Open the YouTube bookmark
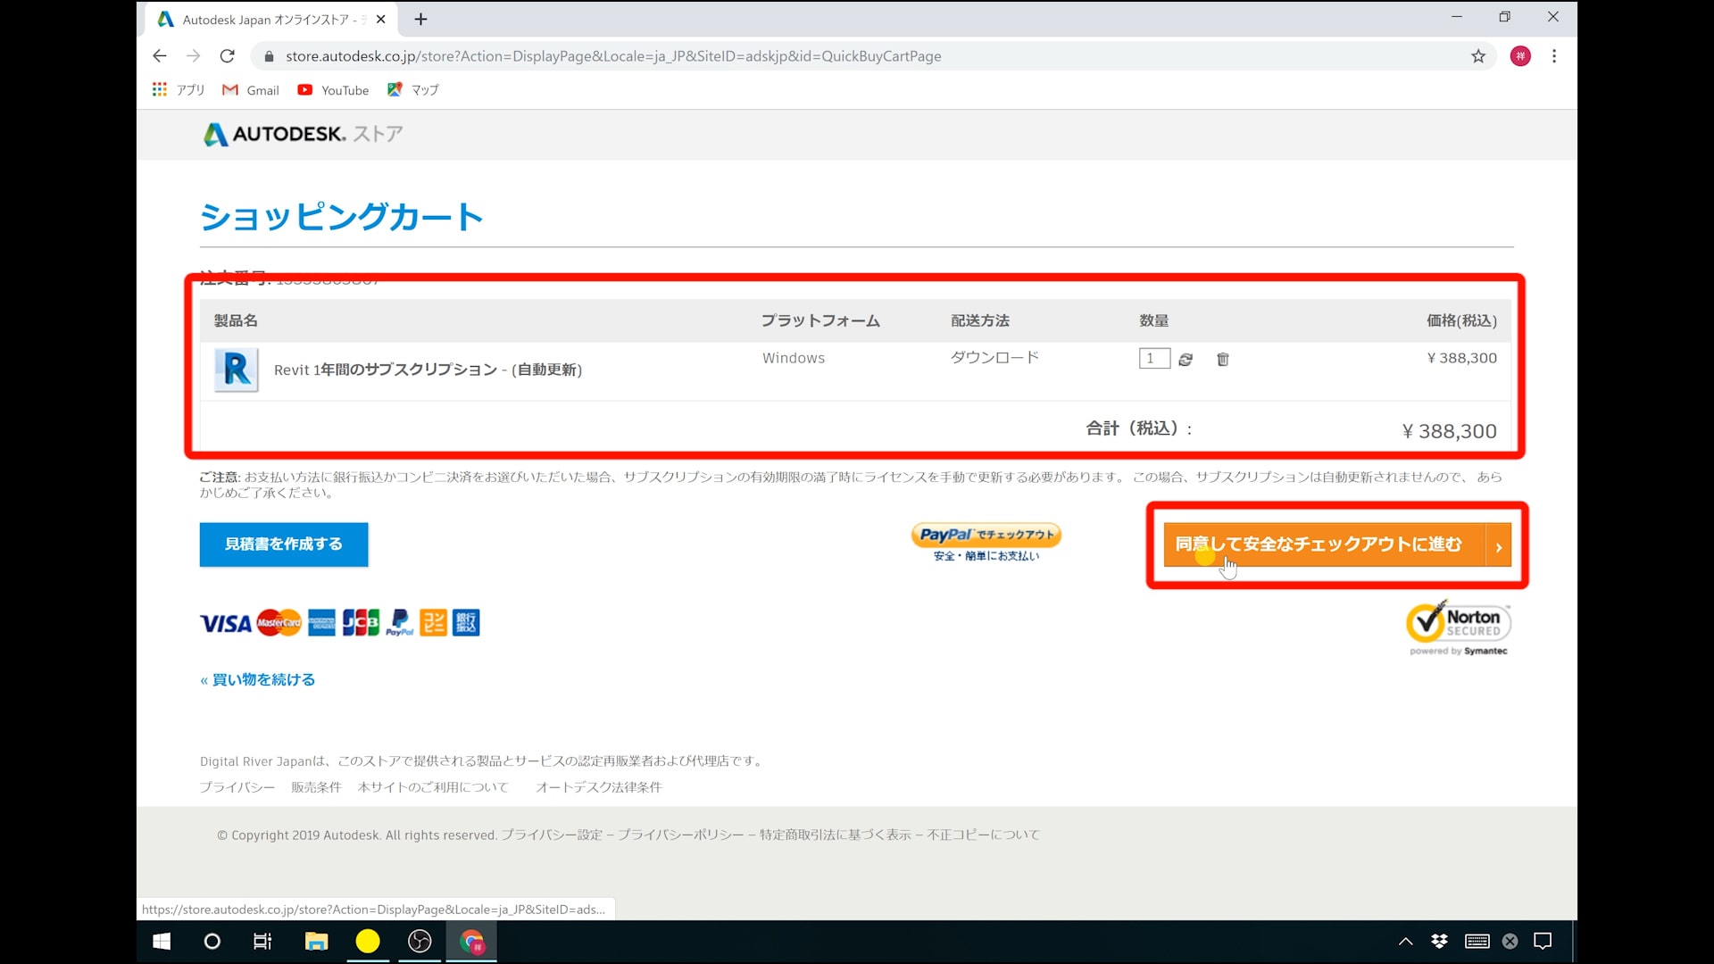Image resolution: width=1714 pixels, height=964 pixels. [334, 90]
